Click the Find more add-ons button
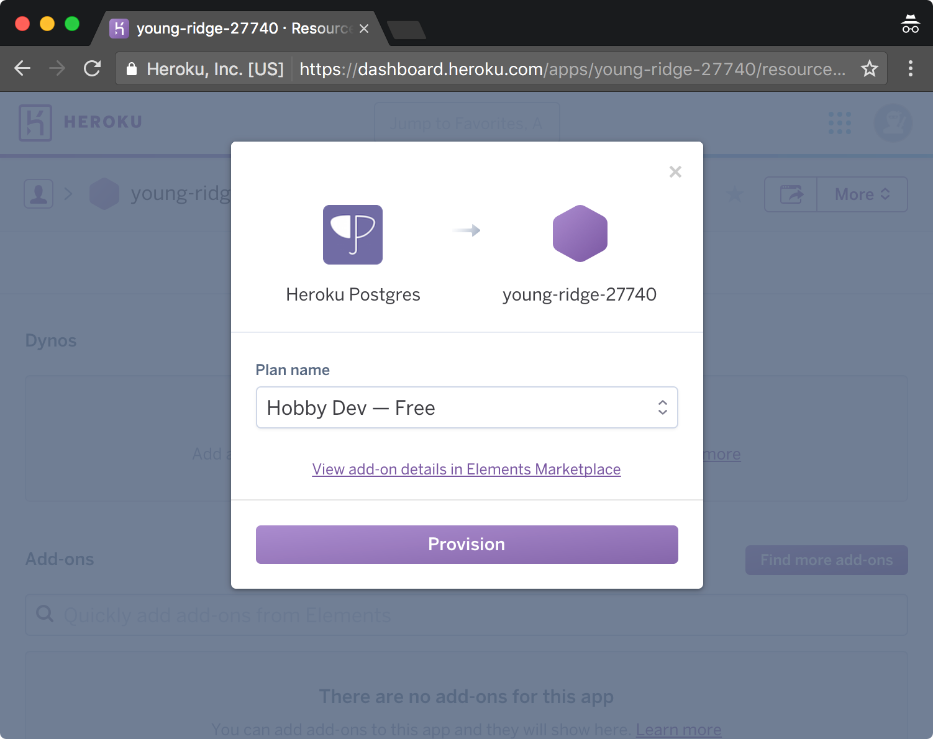 point(826,560)
